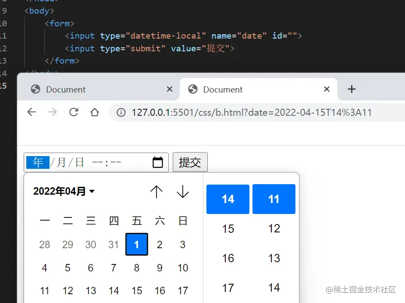The width and height of the screenshot is (405, 303).
Task: Pick date 15 in the calendar grid
Action: pyautogui.click(x=137, y=291)
